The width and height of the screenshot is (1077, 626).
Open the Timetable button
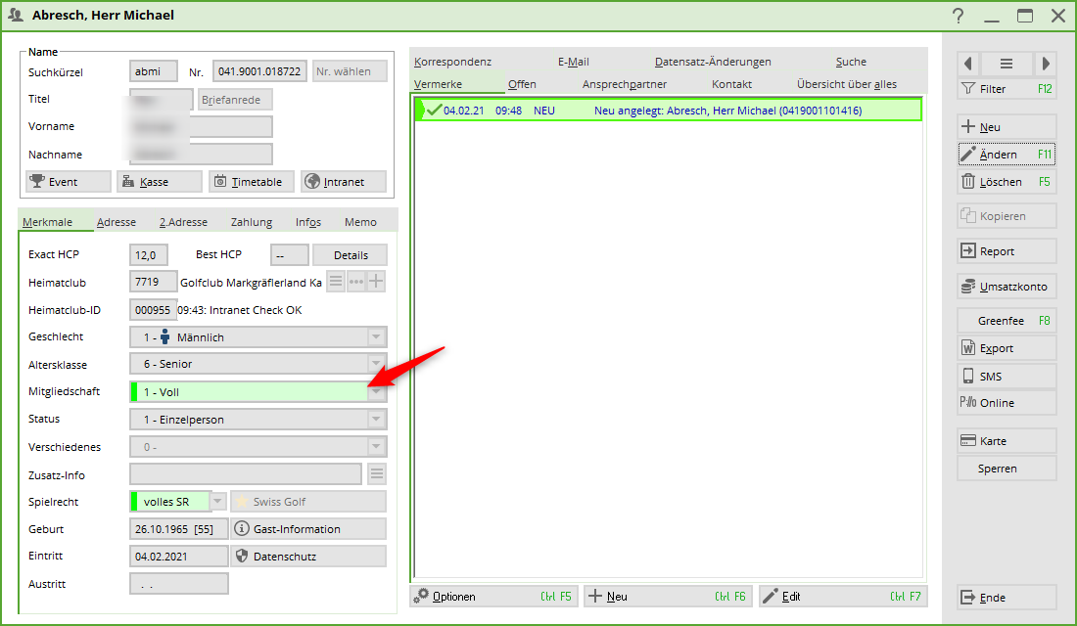[252, 182]
